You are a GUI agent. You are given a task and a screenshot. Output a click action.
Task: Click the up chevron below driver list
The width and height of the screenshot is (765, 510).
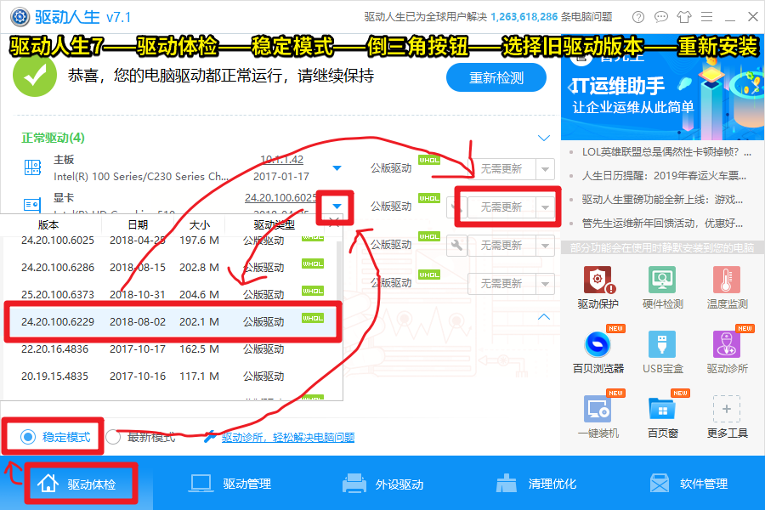pyautogui.click(x=544, y=317)
